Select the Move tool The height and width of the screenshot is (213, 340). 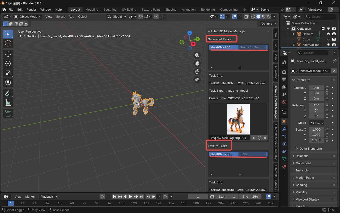(8, 54)
